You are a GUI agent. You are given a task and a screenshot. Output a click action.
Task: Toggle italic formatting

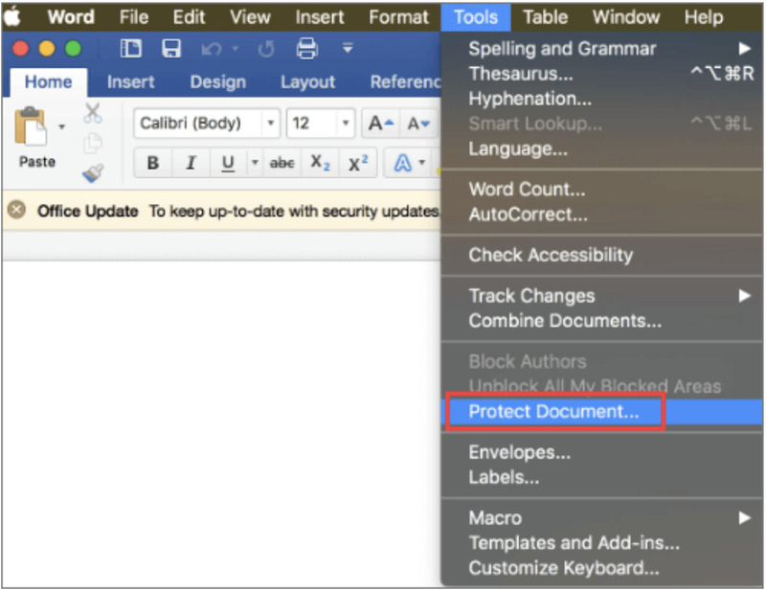tap(190, 164)
